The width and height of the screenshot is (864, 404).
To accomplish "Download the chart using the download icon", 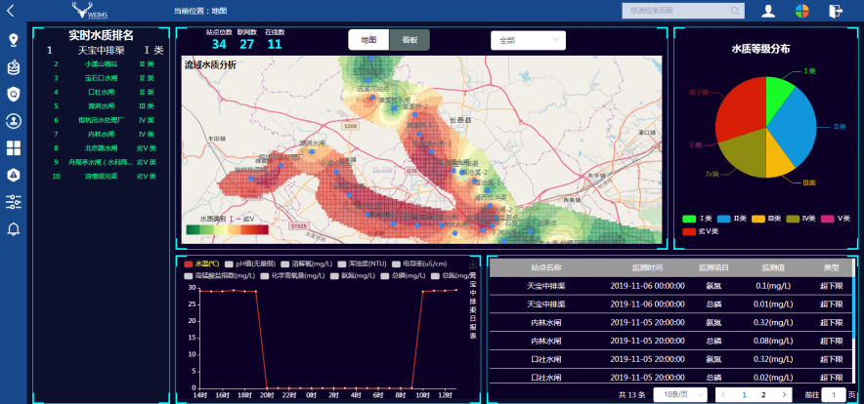I will coord(473,263).
